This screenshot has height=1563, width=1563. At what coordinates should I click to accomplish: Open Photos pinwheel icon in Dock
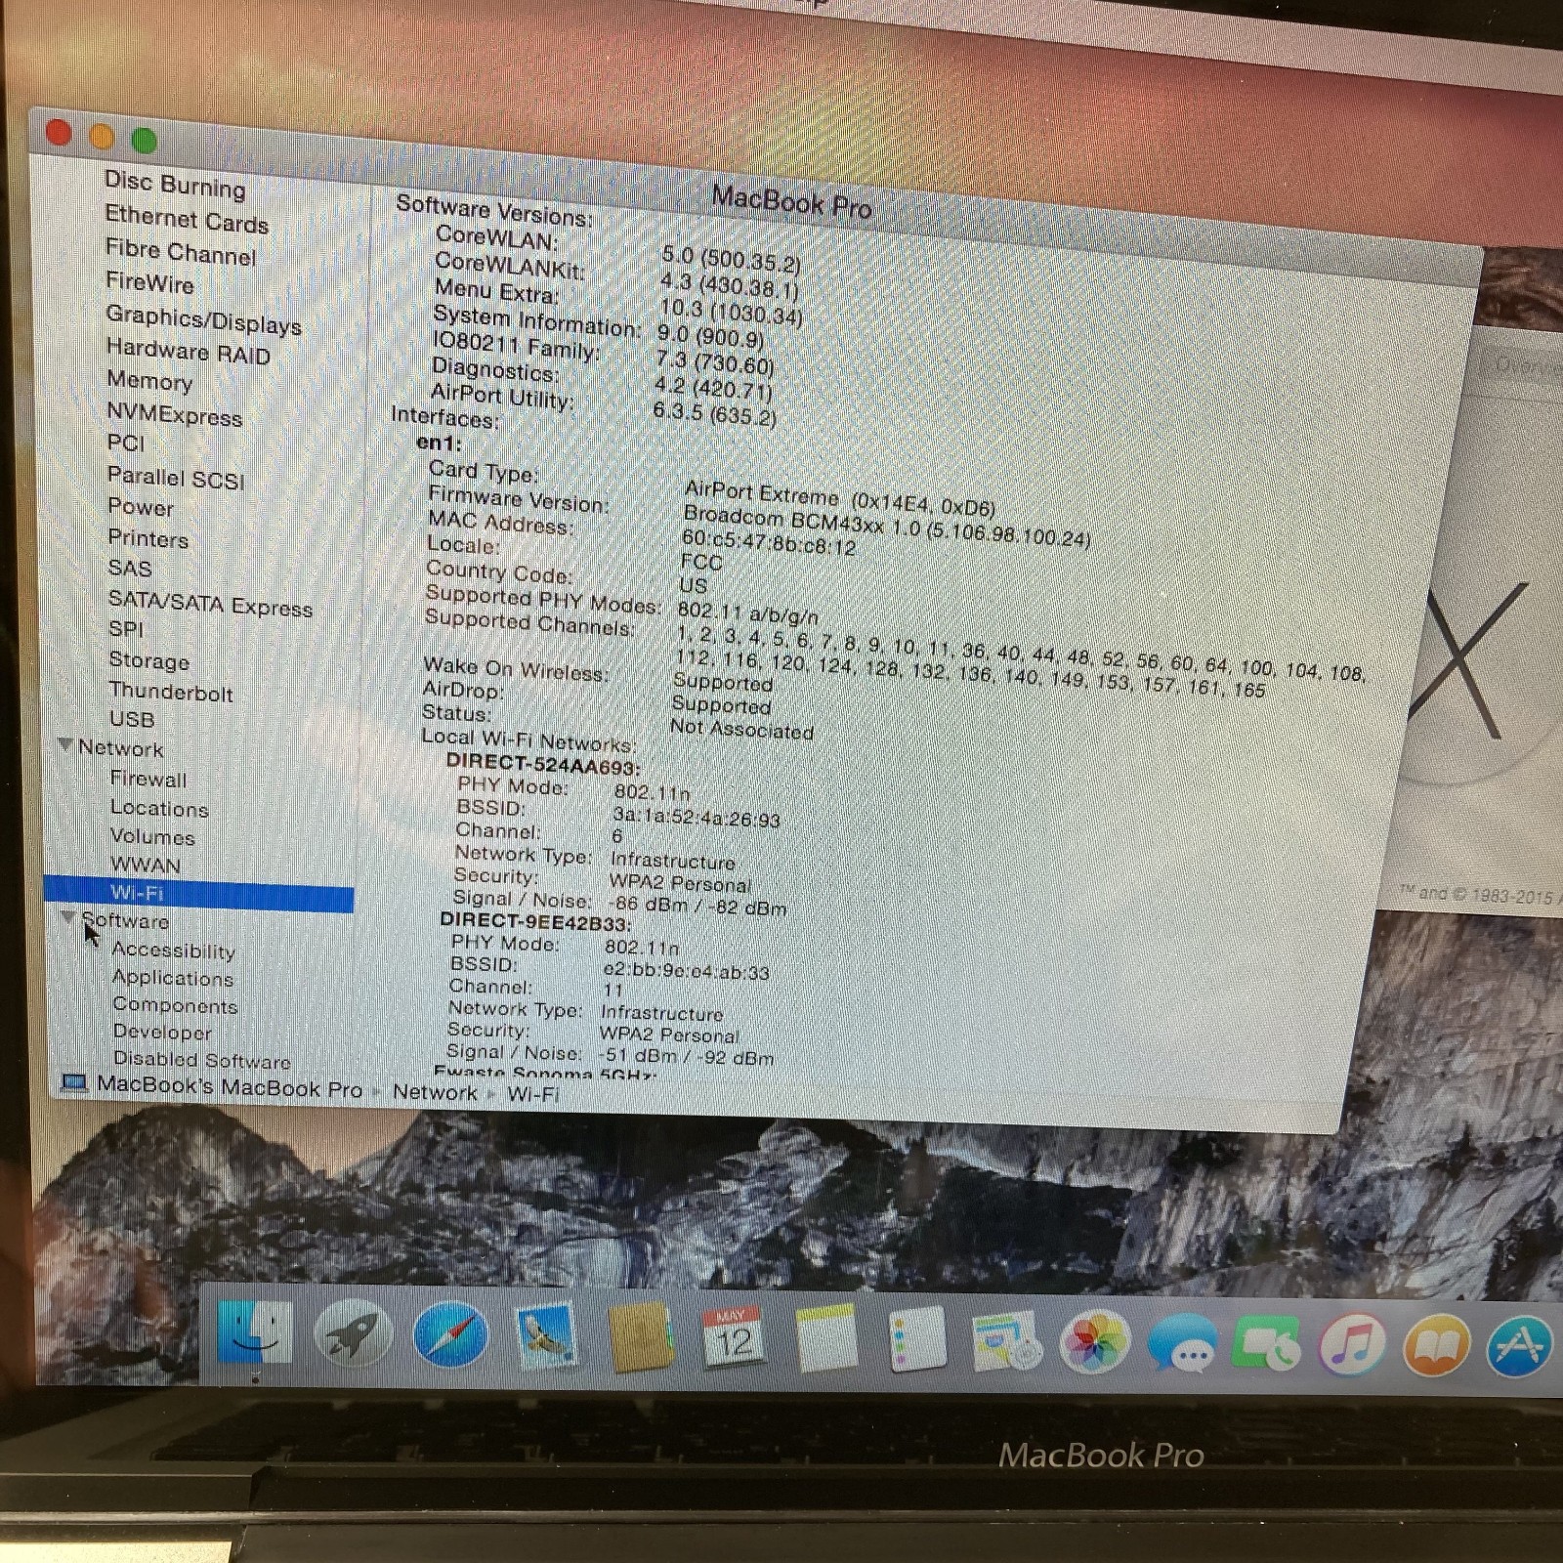pyautogui.click(x=1095, y=1342)
